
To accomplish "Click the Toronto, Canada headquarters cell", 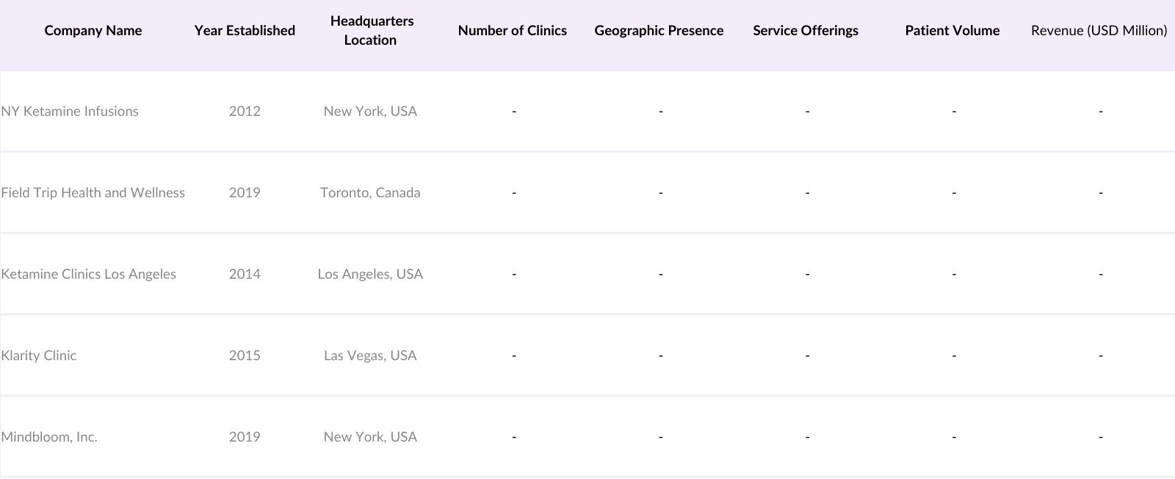I will pyautogui.click(x=370, y=193).
